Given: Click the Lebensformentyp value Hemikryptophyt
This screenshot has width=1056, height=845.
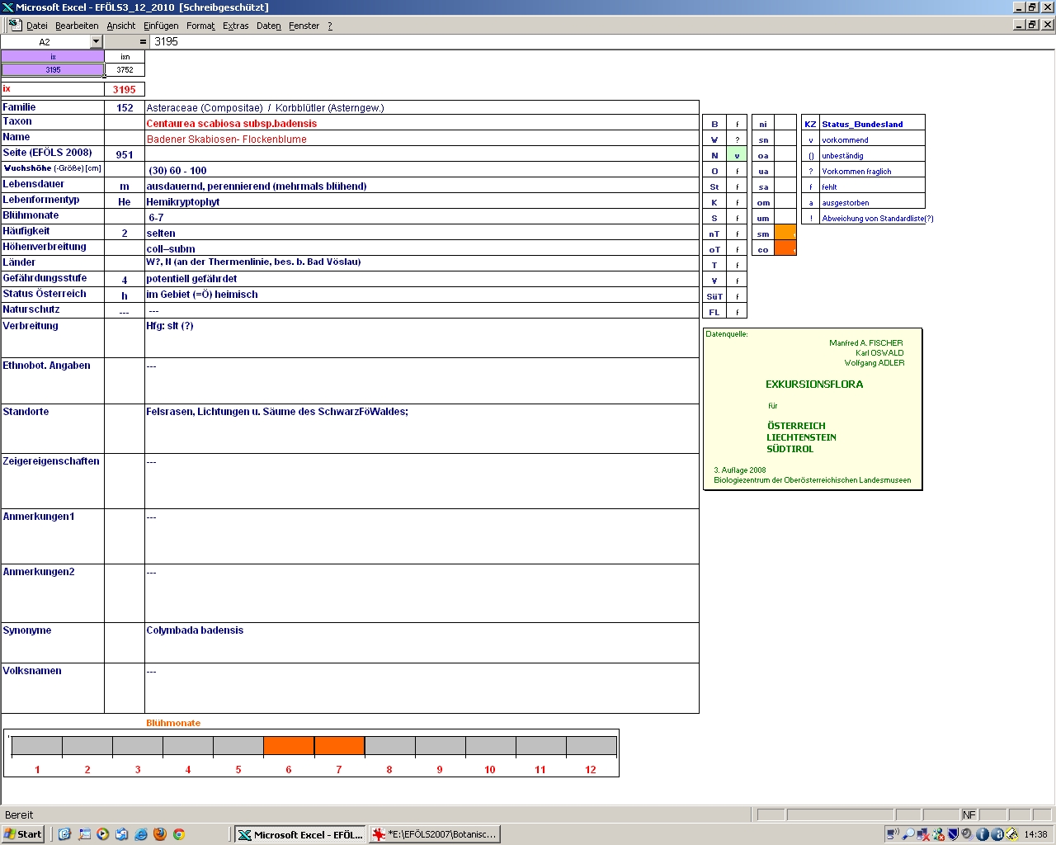Looking at the screenshot, I should (x=183, y=202).
